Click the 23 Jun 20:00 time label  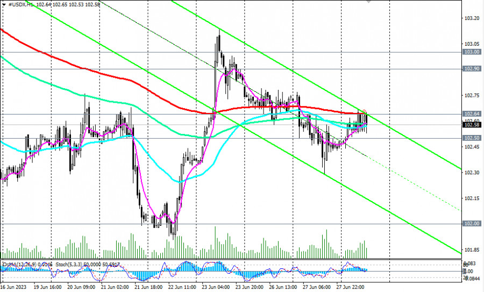pos(250,287)
